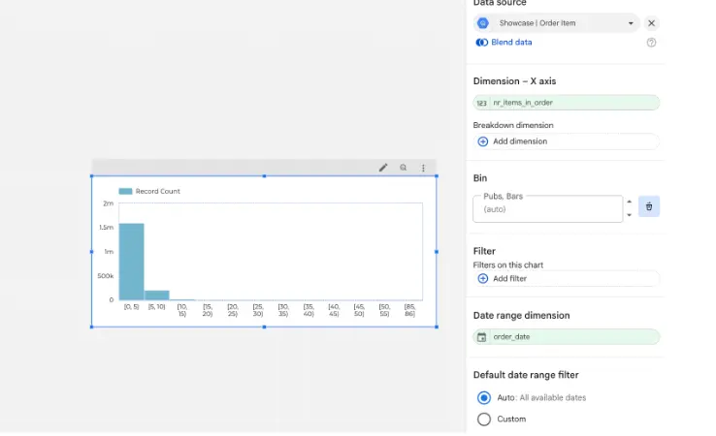Add a filter on this chart

(567, 279)
